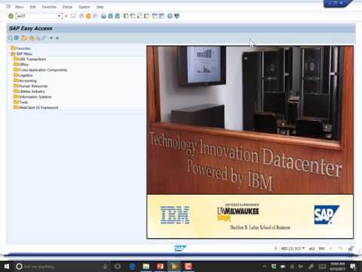Collapse the command field with small arrow

pyautogui.click(x=66, y=16)
